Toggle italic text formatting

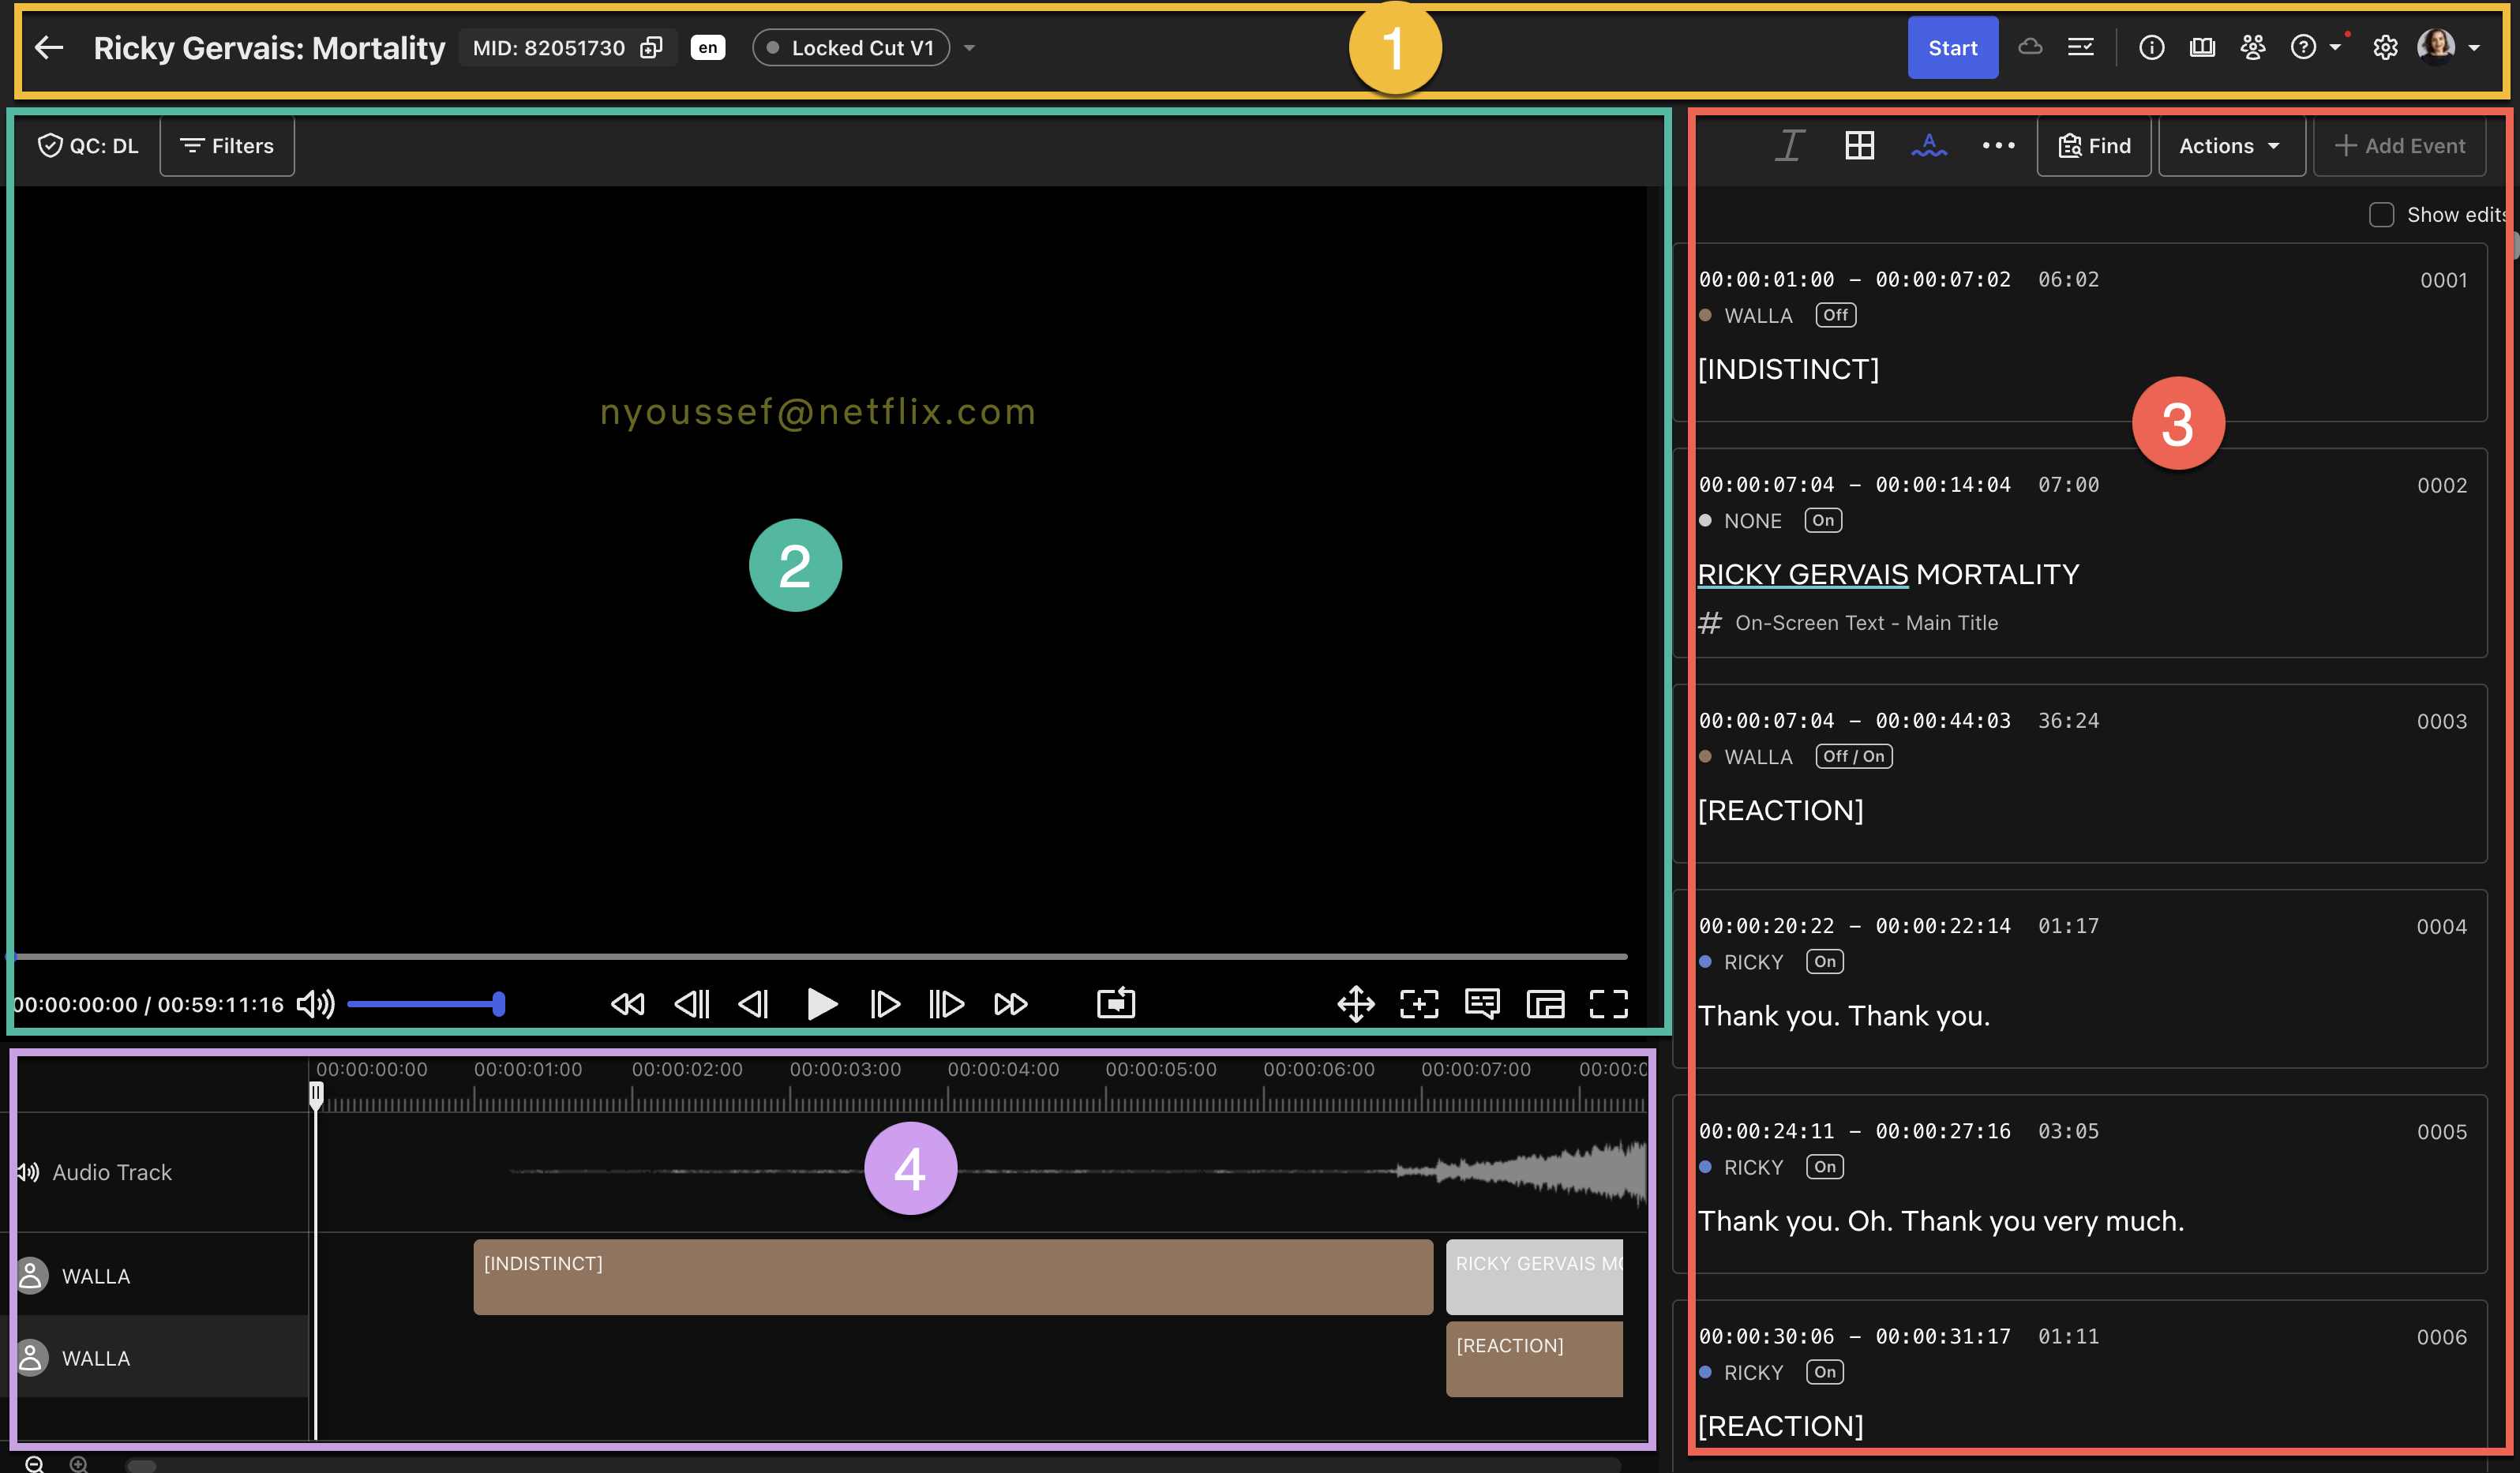[1790, 146]
